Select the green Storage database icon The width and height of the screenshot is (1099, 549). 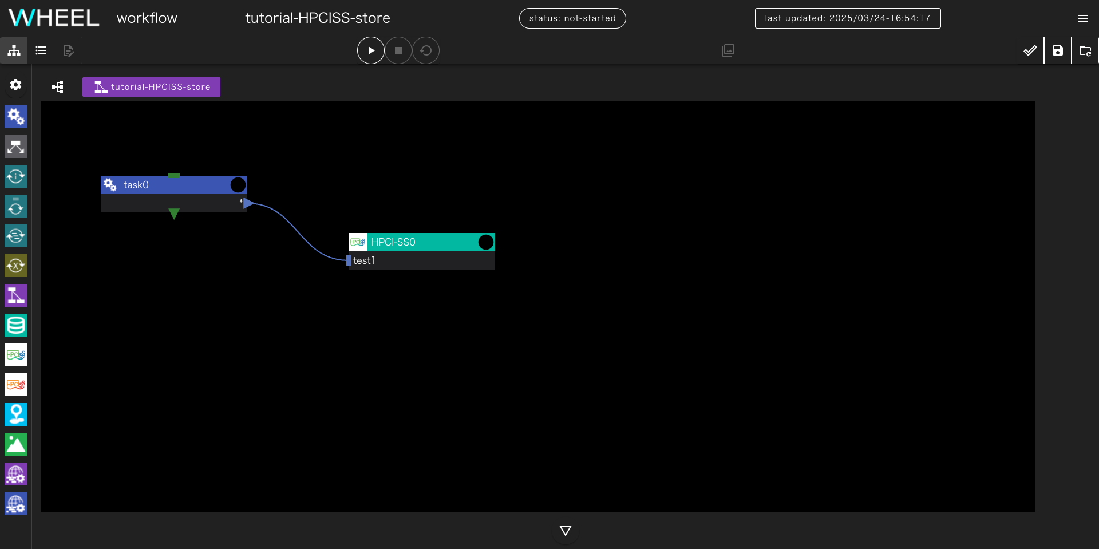pyautogui.click(x=15, y=325)
